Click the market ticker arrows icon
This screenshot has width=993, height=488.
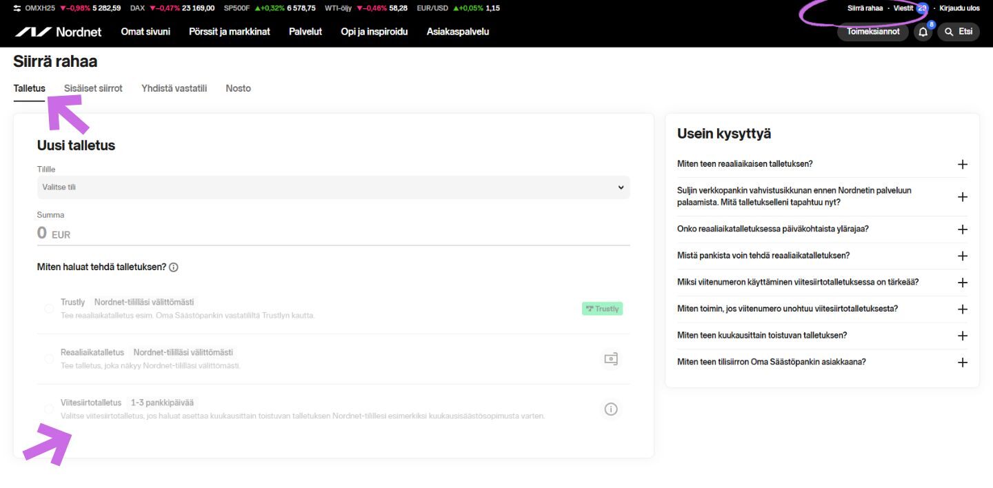(x=17, y=8)
